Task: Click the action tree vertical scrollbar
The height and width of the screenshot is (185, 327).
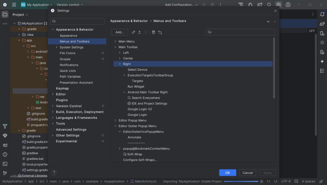Action: [x=274, y=68]
